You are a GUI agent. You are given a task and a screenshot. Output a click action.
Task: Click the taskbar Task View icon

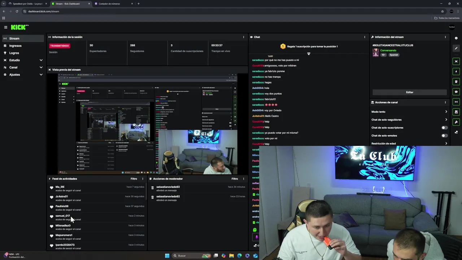(216, 256)
